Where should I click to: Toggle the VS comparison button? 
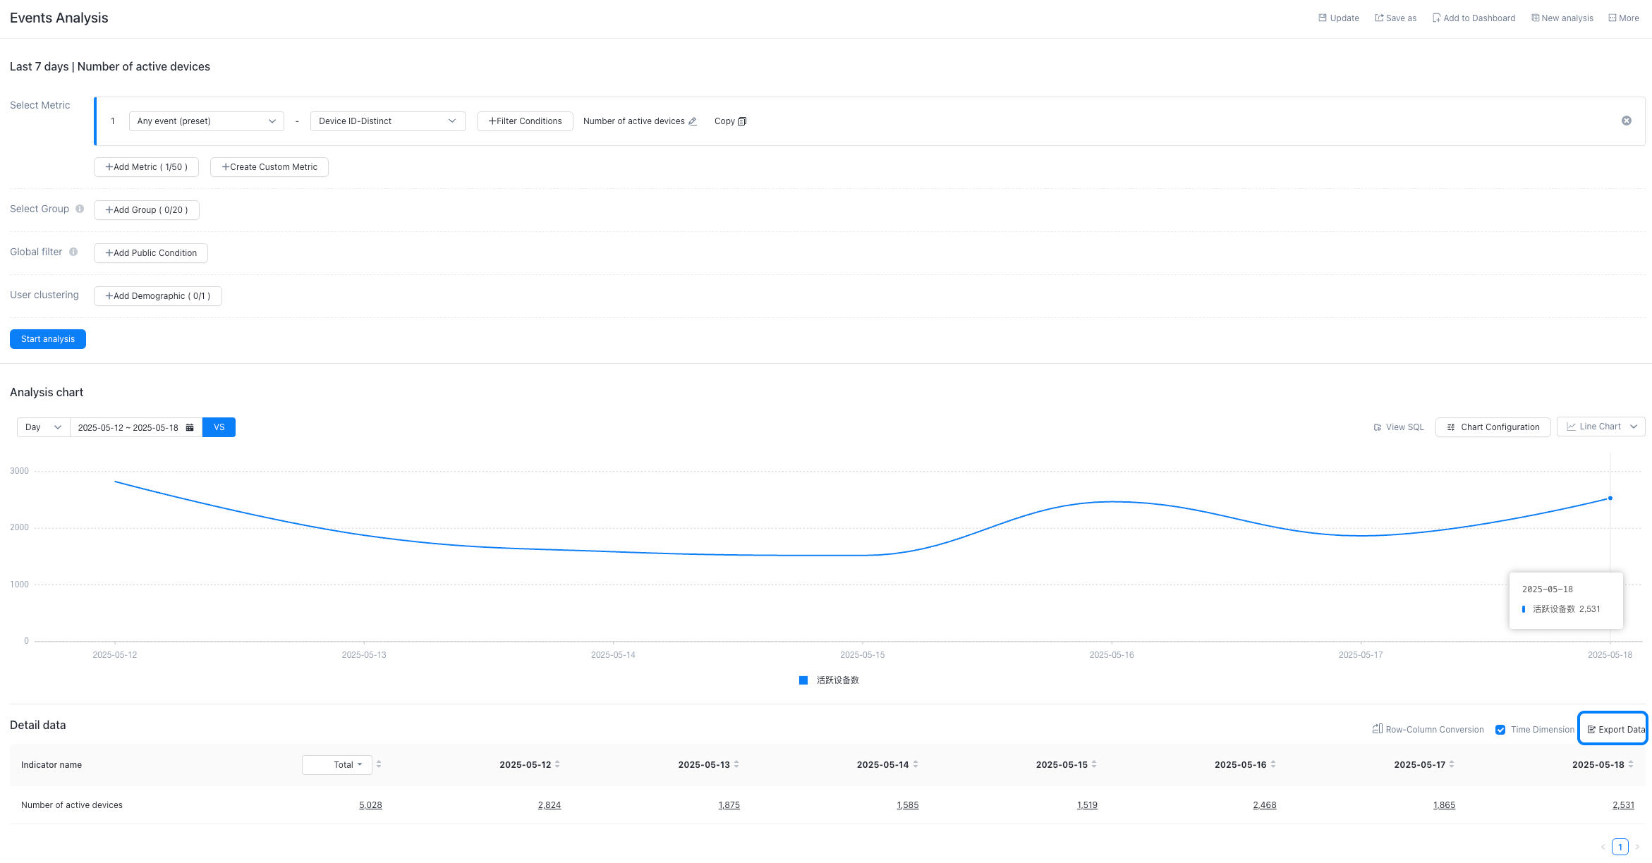coord(219,427)
